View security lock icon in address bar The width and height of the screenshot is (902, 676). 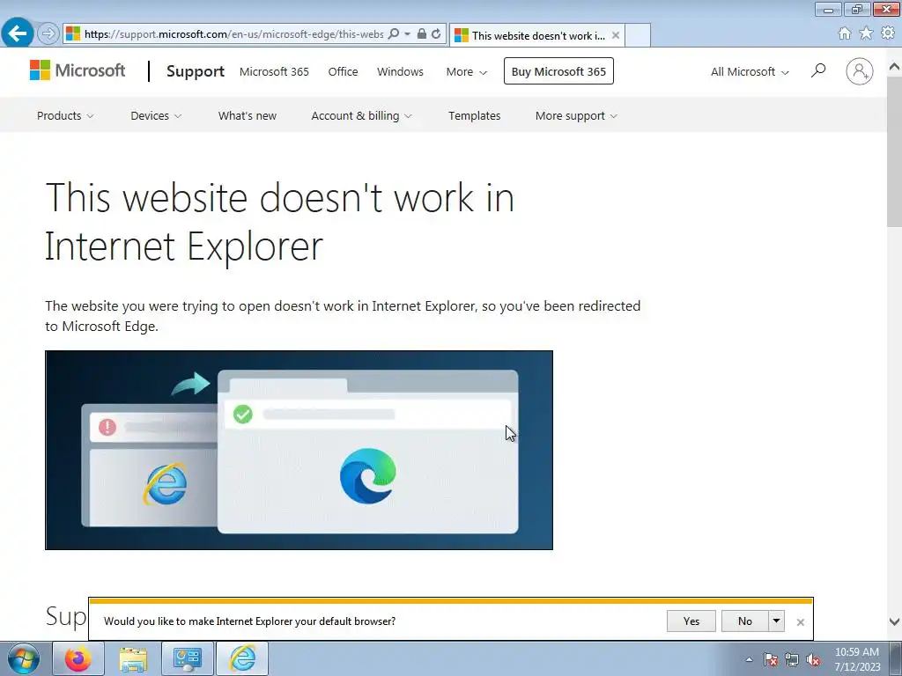(422, 34)
